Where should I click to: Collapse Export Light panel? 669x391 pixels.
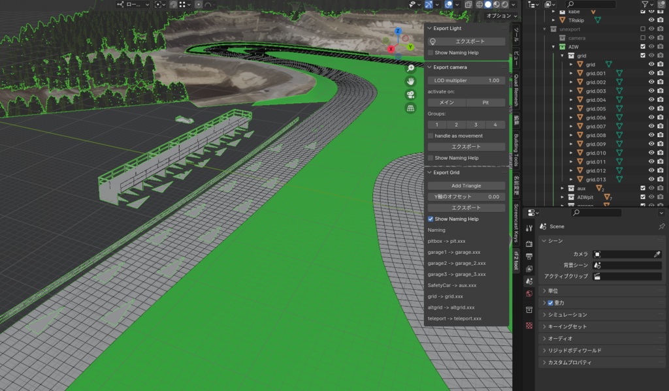click(430, 28)
